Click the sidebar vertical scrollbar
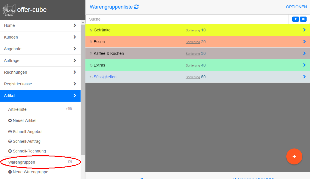This screenshot has height=179, width=310. coord(83,86)
